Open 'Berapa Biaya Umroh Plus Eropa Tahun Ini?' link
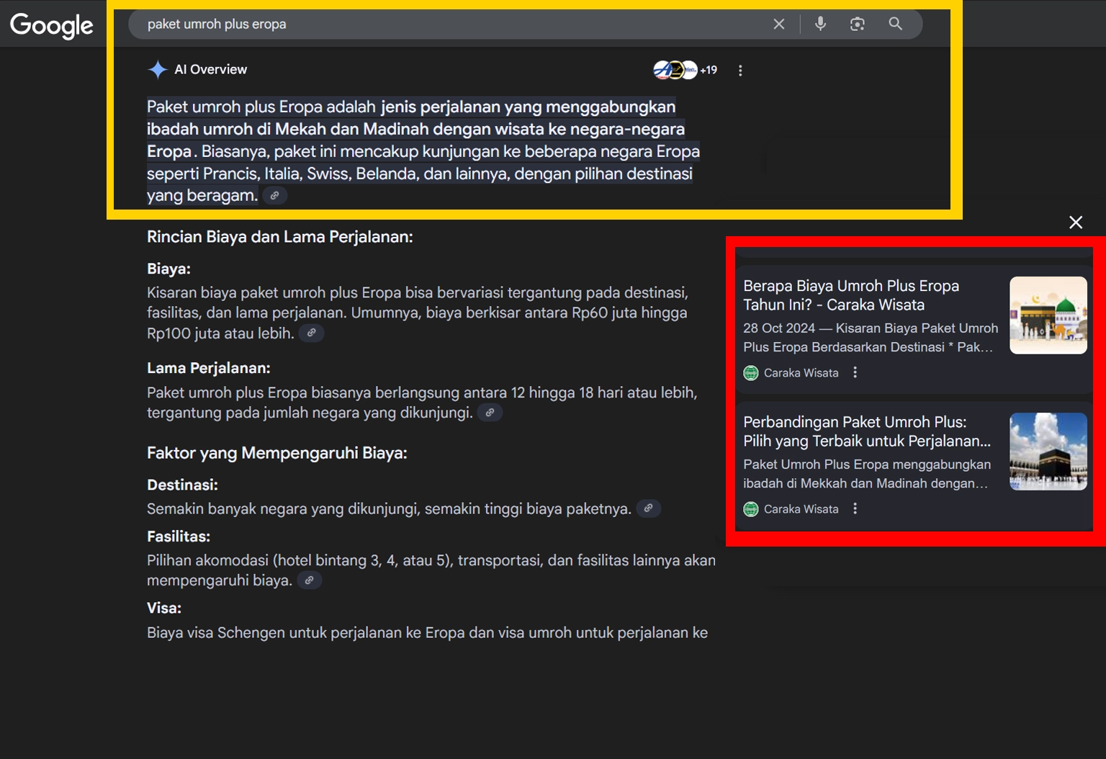This screenshot has height=759, width=1106. tap(851, 295)
